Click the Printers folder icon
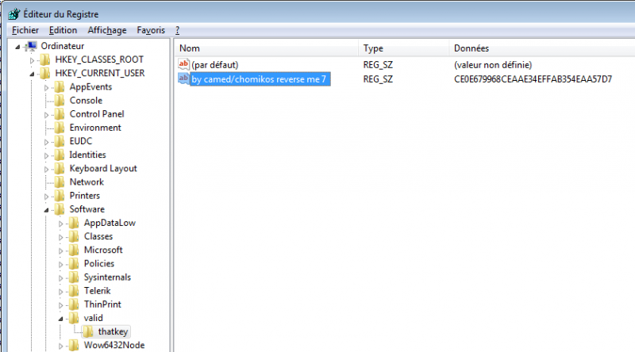This screenshot has width=635, height=352. click(x=60, y=196)
